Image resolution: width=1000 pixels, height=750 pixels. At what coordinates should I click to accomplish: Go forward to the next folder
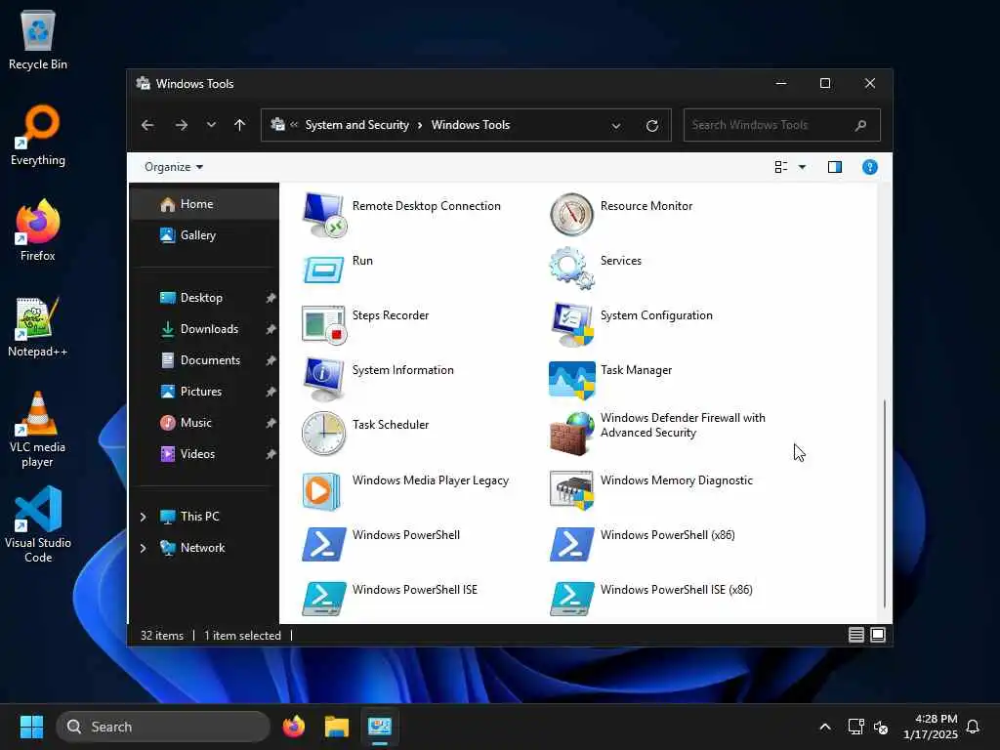click(181, 125)
